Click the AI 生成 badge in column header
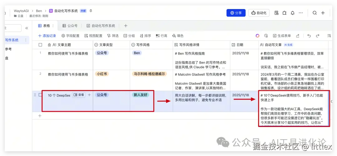 tap(289, 45)
